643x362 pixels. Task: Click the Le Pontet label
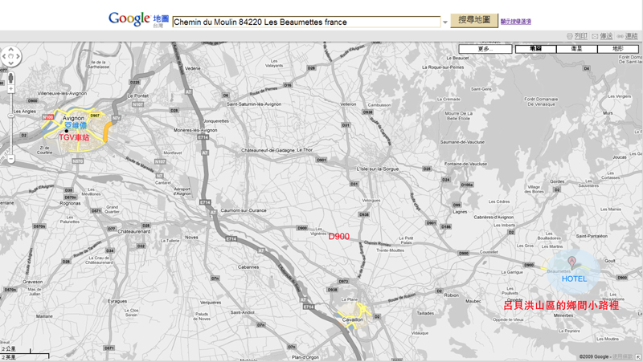pos(138,96)
